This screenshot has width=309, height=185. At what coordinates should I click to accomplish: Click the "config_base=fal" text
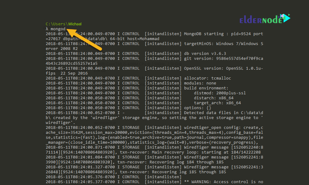244,133
